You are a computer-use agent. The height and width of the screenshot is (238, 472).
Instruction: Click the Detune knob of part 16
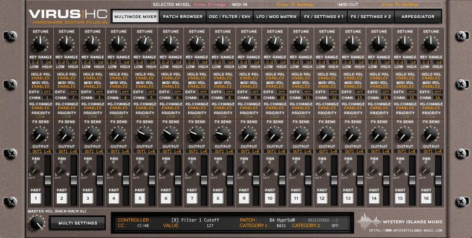[x=431, y=44]
